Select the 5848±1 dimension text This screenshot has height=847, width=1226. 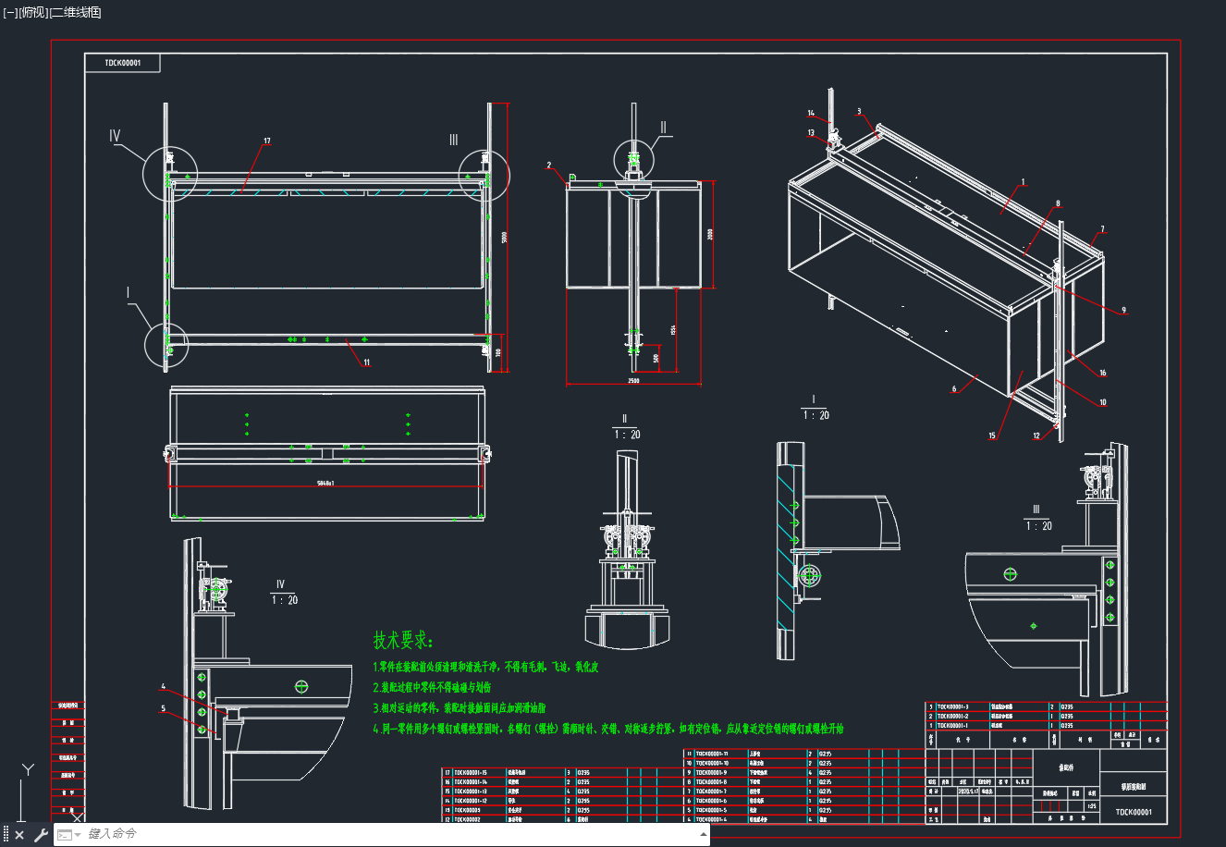pyautogui.click(x=325, y=483)
